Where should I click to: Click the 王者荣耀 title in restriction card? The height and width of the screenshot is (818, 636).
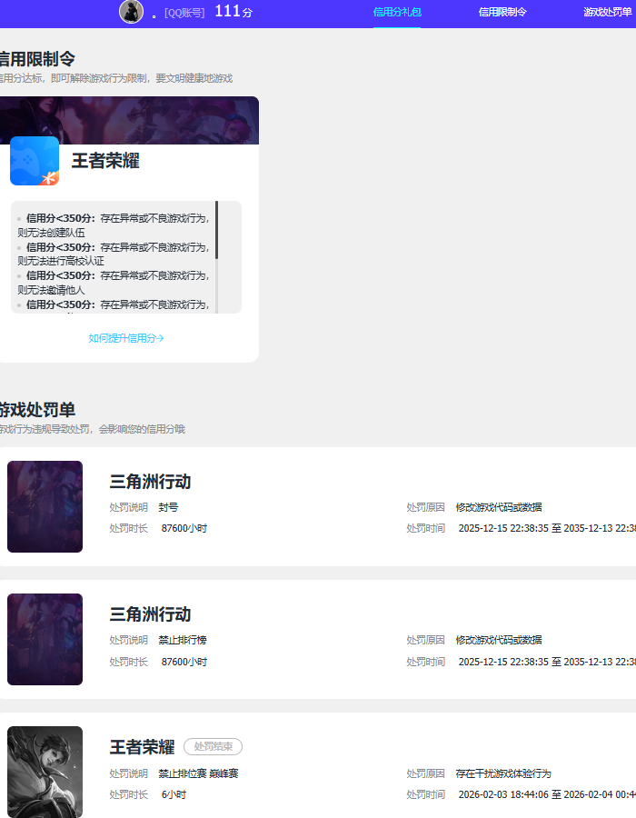[105, 161]
